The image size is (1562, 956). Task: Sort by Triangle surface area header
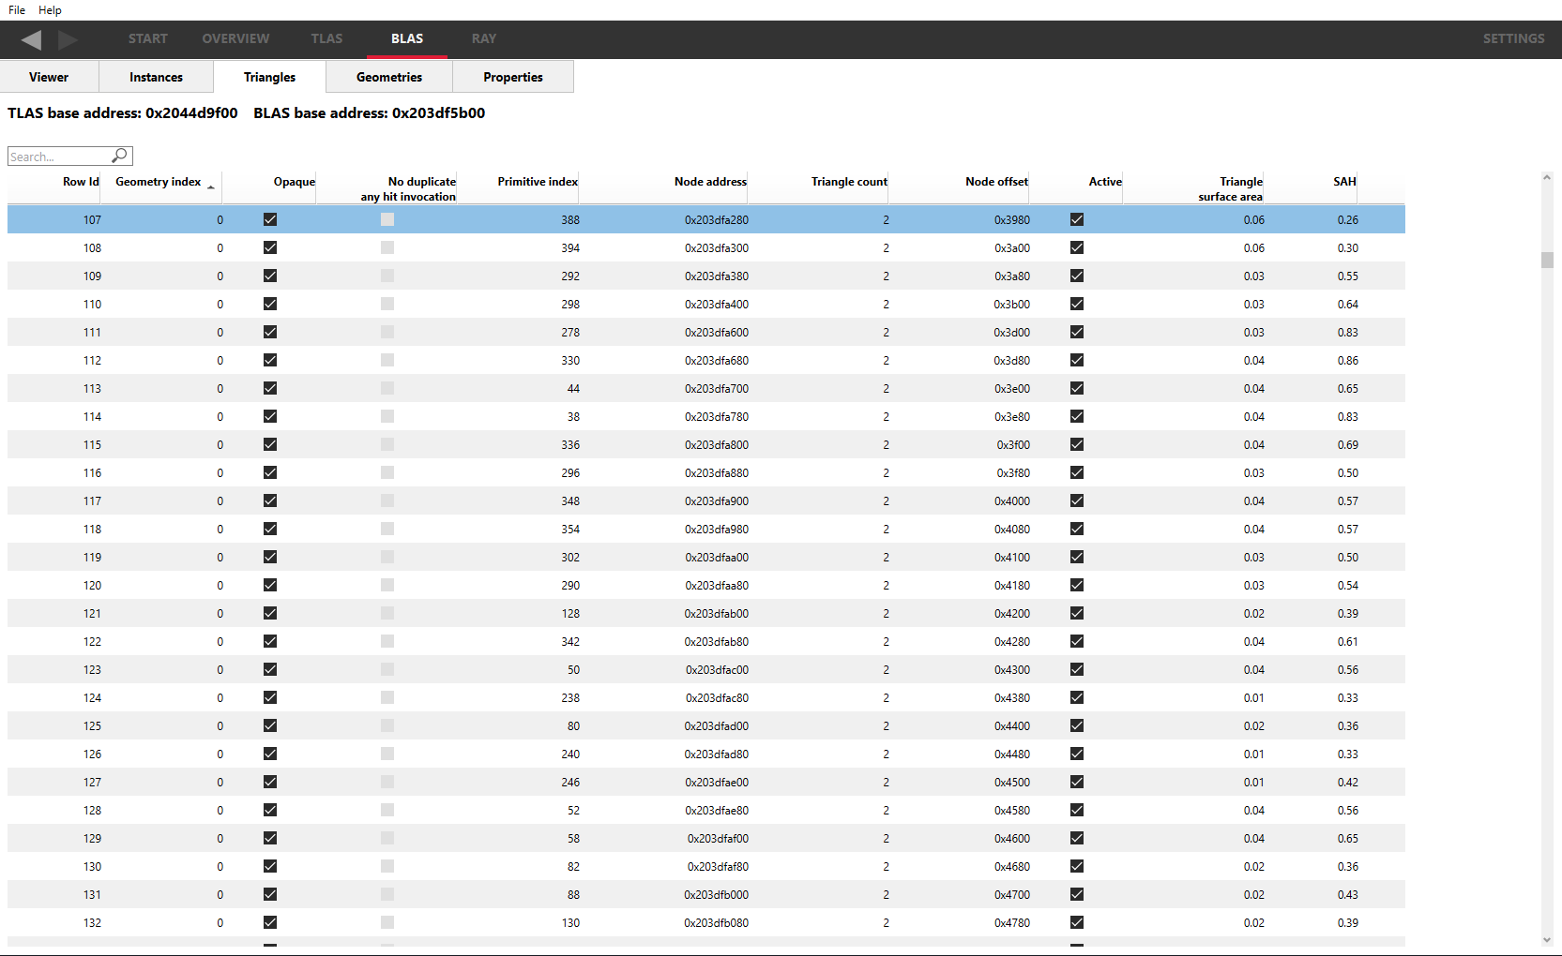pyautogui.click(x=1230, y=188)
